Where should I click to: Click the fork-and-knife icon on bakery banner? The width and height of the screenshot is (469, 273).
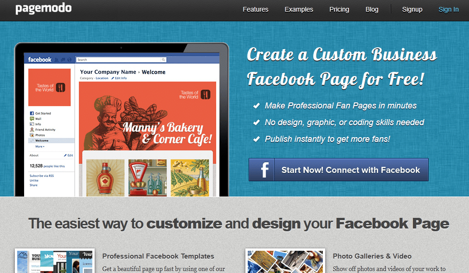pos(206,95)
